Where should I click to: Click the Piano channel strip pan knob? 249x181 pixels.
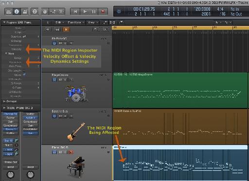[x=11, y=175]
